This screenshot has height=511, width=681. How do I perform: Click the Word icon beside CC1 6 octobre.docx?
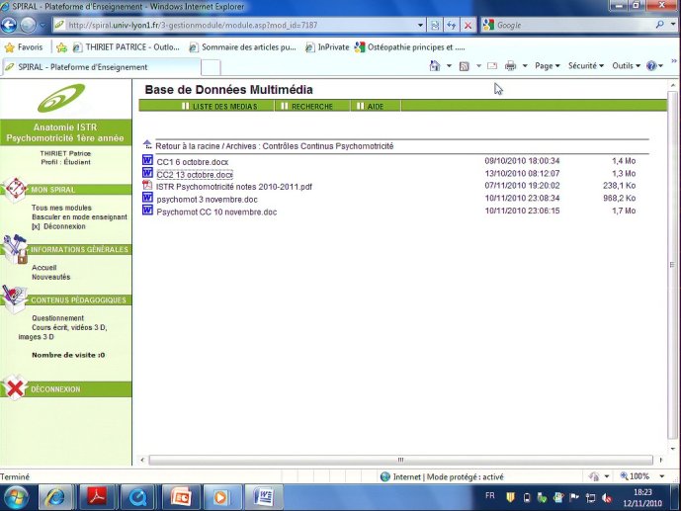pos(147,160)
